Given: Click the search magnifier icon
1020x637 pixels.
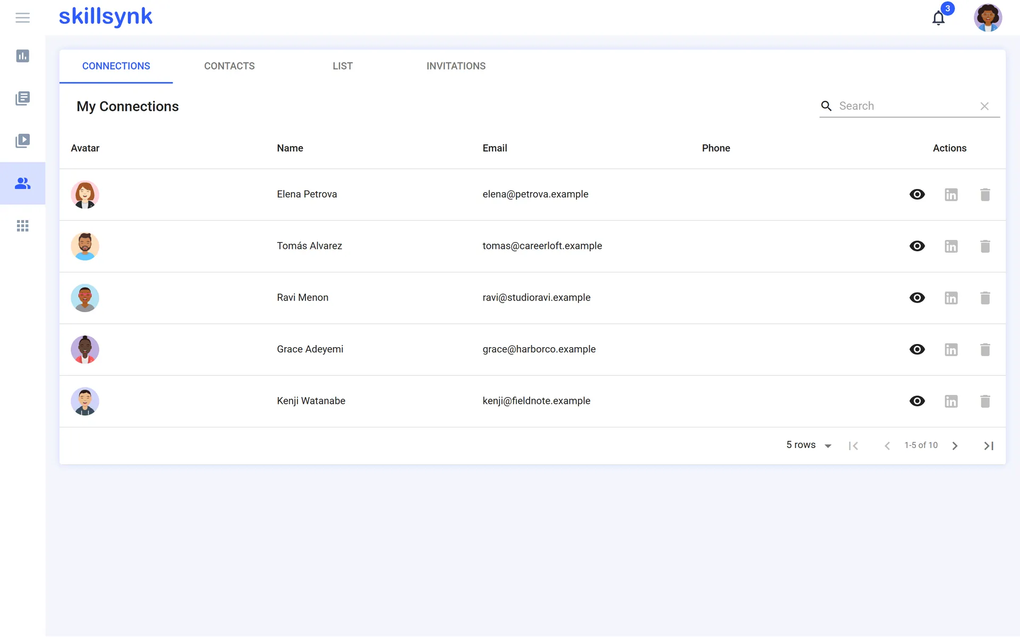Looking at the screenshot, I should pyautogui.click(x=826, y=106).
